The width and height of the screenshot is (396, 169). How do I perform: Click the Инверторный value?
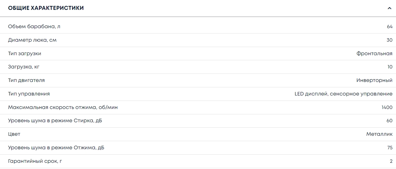pyautogui.click(x=374, y=80)
